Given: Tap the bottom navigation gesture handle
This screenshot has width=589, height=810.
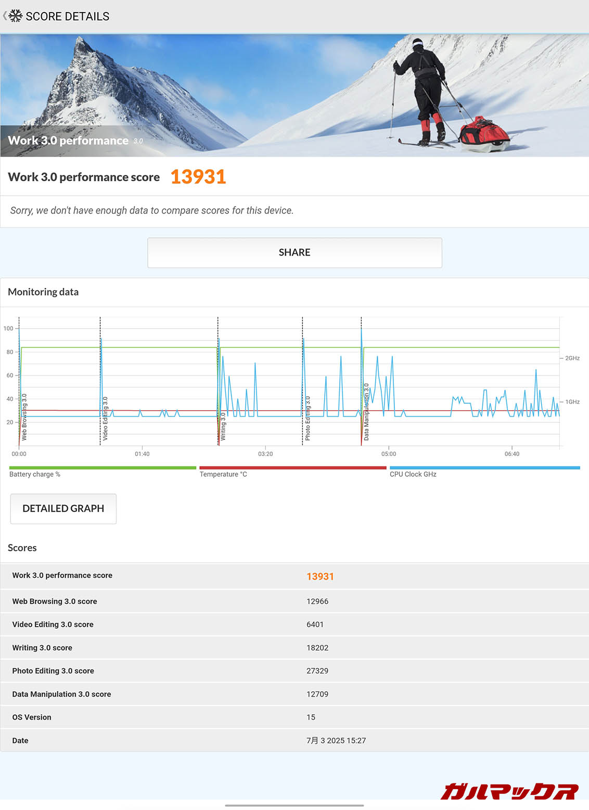Looking at the screenshot, I should tap(294, 805).
